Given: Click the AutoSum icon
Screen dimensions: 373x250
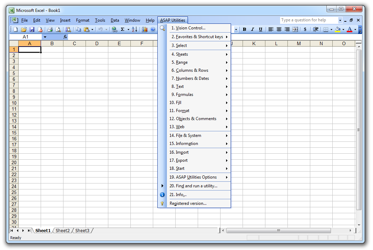Looking at the screenshot, I should [x=123, y=29].
